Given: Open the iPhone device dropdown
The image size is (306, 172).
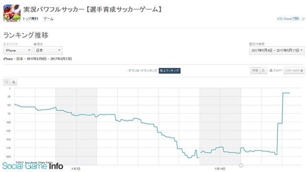Looking at the screenshot, I should (18, 51).
